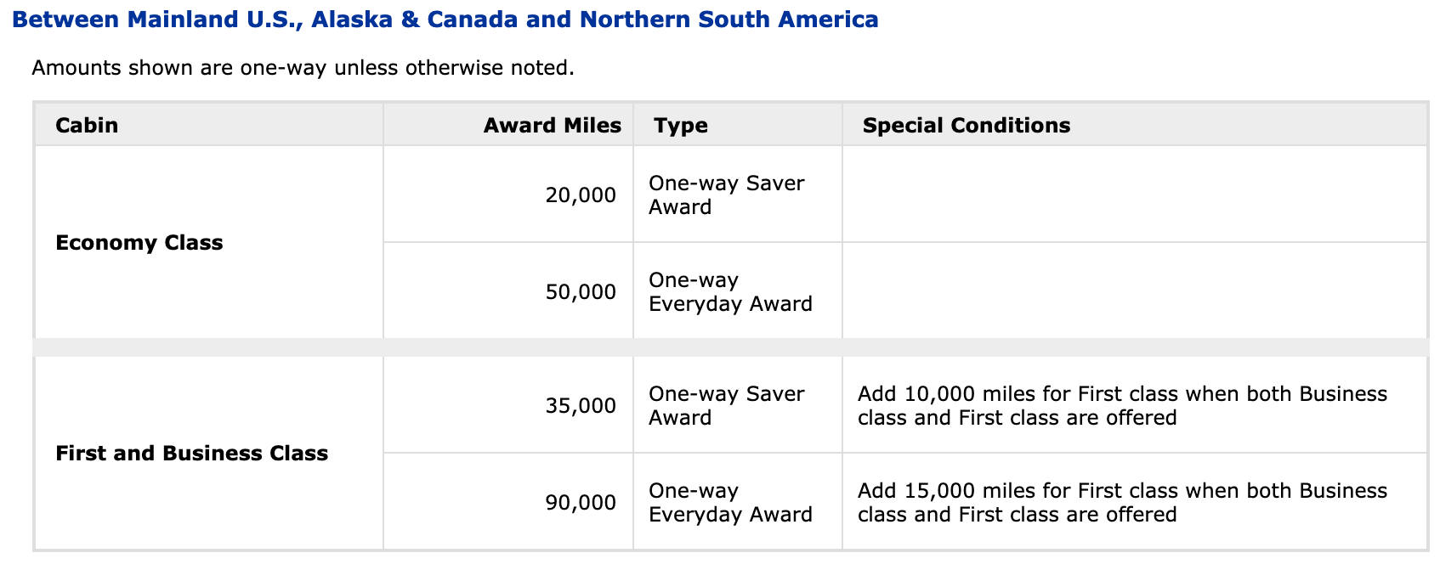This screenshot has width=1440, height=564.
Task: Click the 35,000 award miles value
Action: [581, 406]
